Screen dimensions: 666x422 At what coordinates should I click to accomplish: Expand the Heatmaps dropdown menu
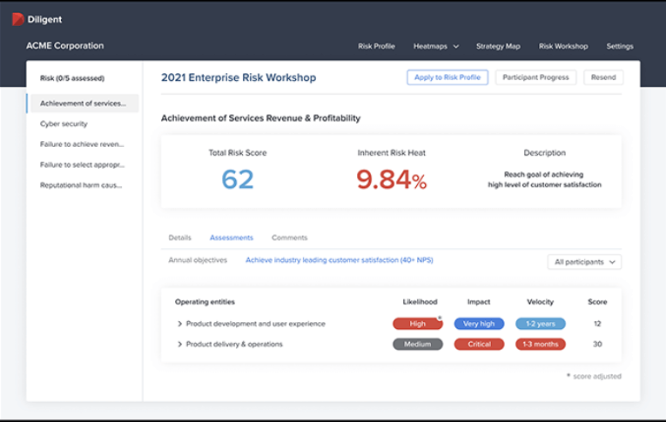436,46
